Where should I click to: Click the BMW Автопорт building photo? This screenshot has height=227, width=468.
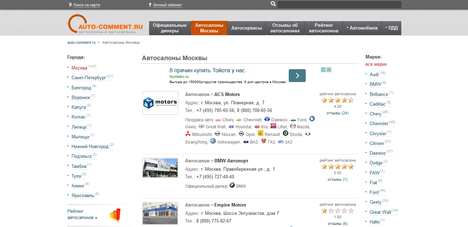pyautogui.click(x=160, y=168)
